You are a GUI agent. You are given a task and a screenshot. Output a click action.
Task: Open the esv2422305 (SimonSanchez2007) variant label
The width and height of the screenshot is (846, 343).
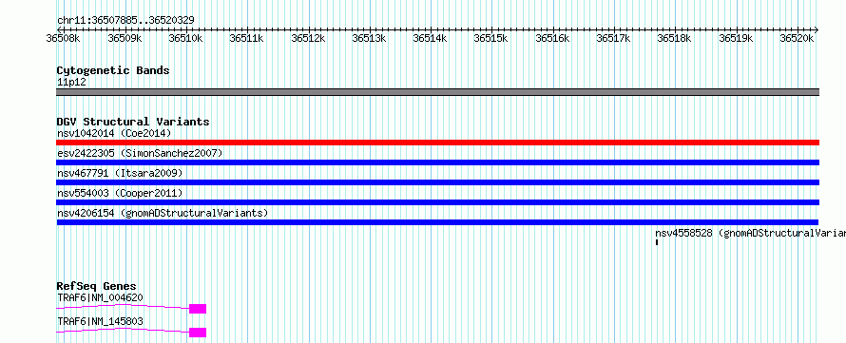(140, 153)
